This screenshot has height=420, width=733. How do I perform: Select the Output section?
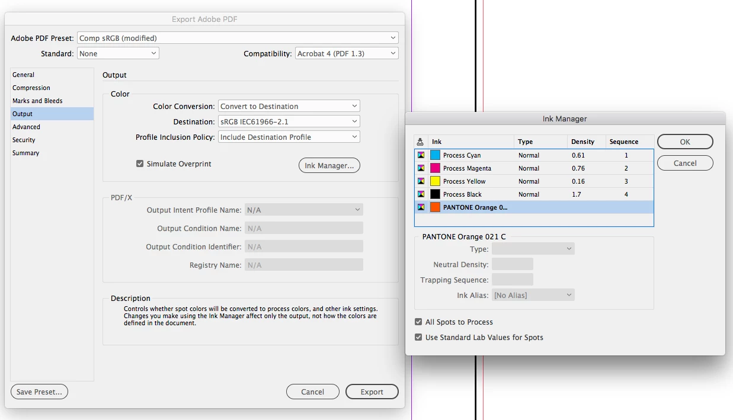(52, 114)
